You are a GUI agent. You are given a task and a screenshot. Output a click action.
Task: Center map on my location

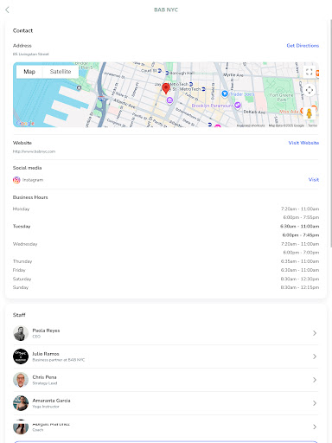click(x=310, y=90)
